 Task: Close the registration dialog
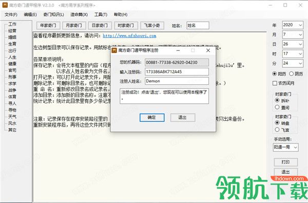tap(208, 50)
